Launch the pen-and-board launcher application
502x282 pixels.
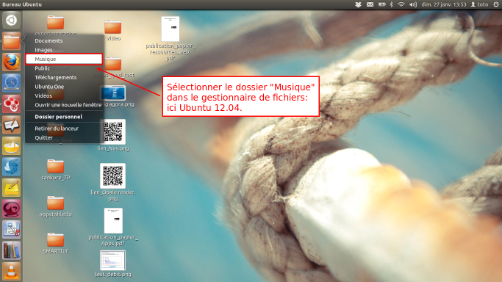click(x=11, y=125)
